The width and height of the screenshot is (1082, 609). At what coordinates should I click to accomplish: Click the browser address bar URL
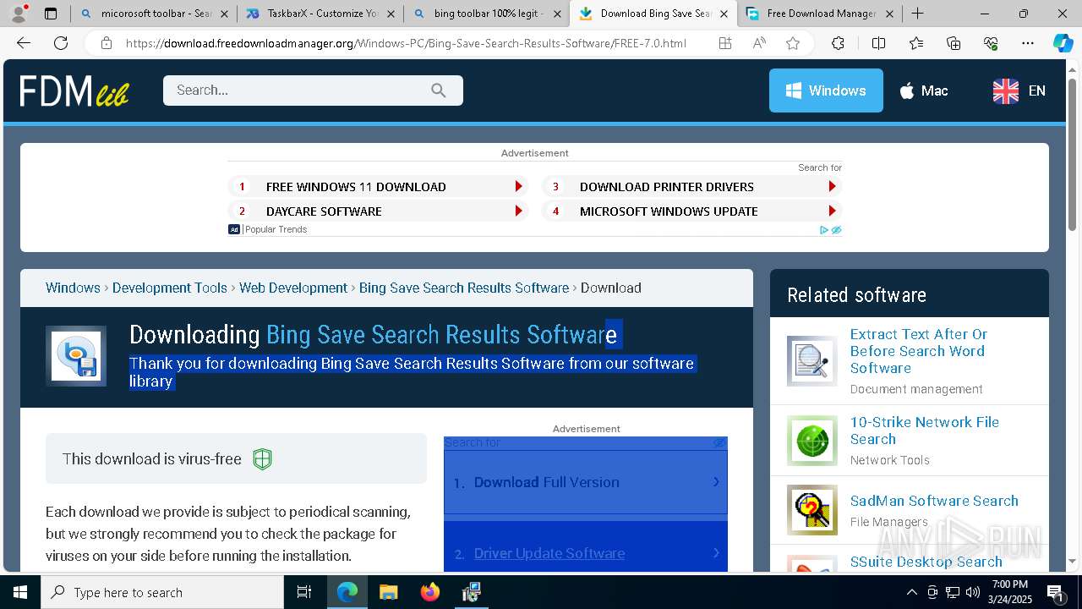(x=406, y=43)
